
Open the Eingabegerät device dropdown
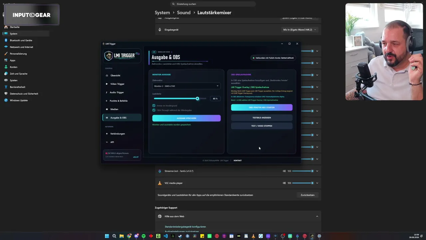[300, 30]
